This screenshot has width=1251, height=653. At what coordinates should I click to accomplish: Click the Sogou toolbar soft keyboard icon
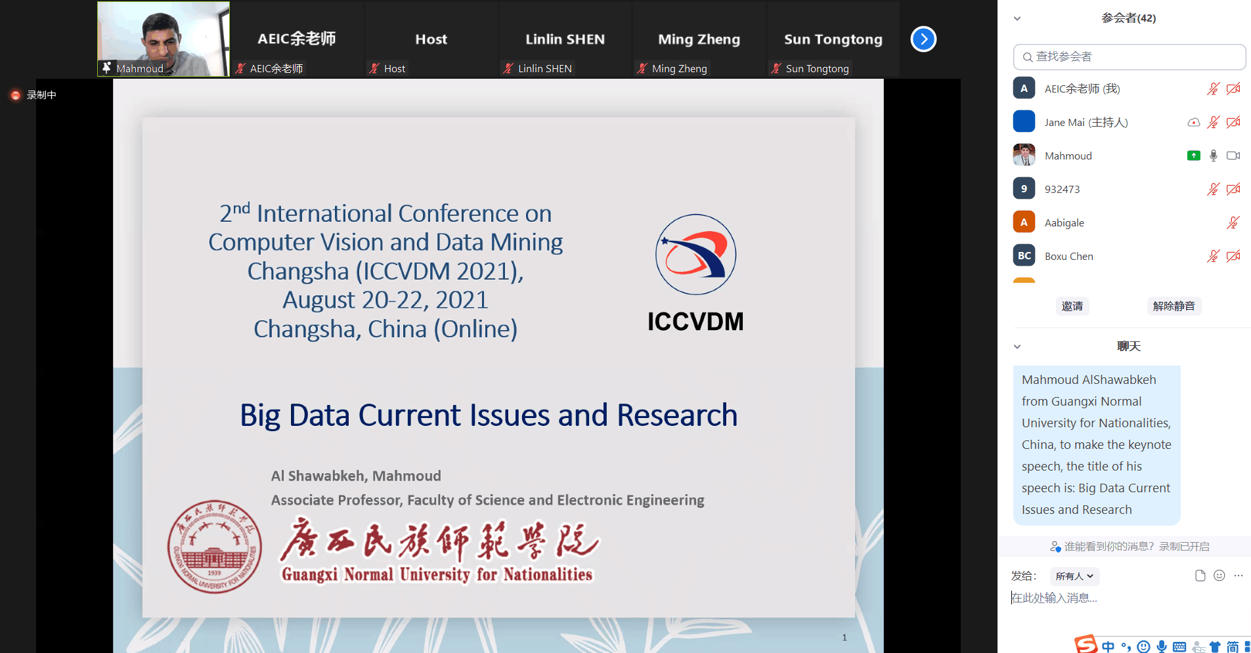pyautogui.click(x=1179, y=647)
